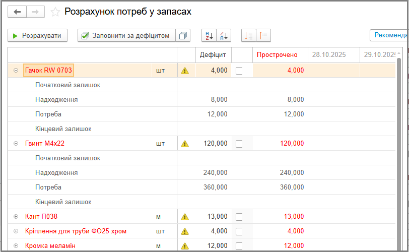Click Кінцевий залишок under Гачок RW 0703
Screen dimensions: 409x252
tap(63, 129)
